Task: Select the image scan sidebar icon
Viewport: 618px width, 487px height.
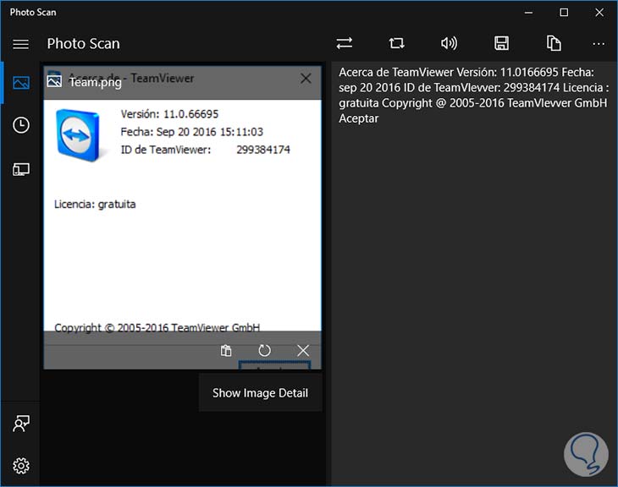Action: (x=20, y=83)
